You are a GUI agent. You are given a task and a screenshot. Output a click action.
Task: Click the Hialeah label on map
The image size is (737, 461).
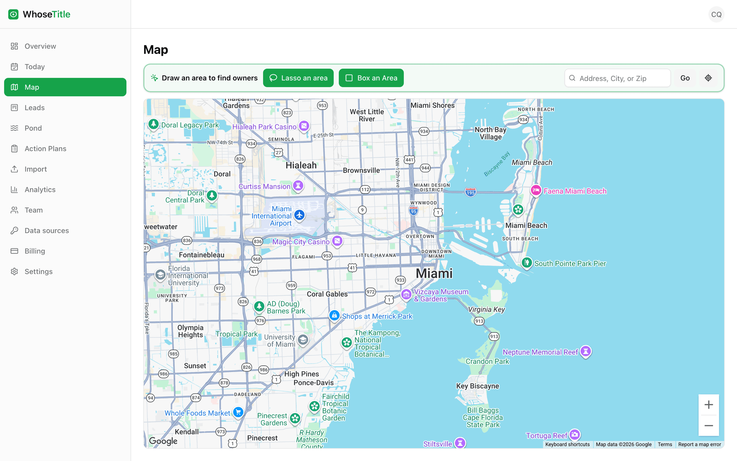click(x=301, y=165)
